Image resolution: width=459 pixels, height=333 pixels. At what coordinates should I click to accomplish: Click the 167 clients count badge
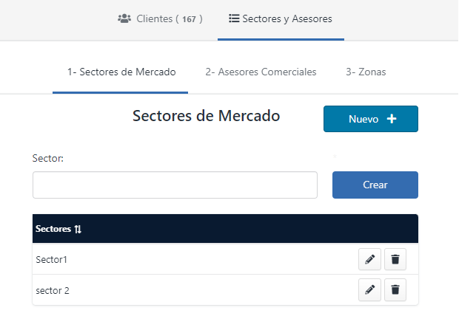tap(190, 19)
